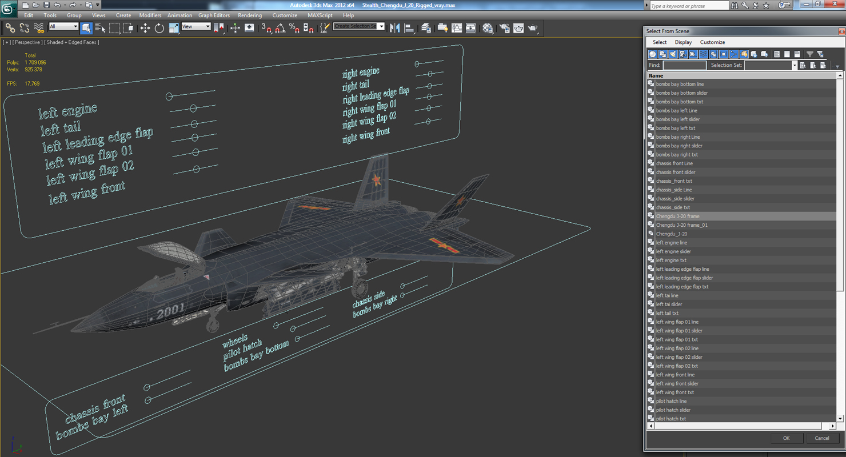Open the MAXScript menu

(320, 15)
